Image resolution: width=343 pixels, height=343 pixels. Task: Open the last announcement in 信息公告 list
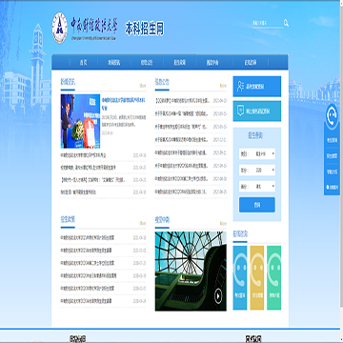(x=181, y=192)
